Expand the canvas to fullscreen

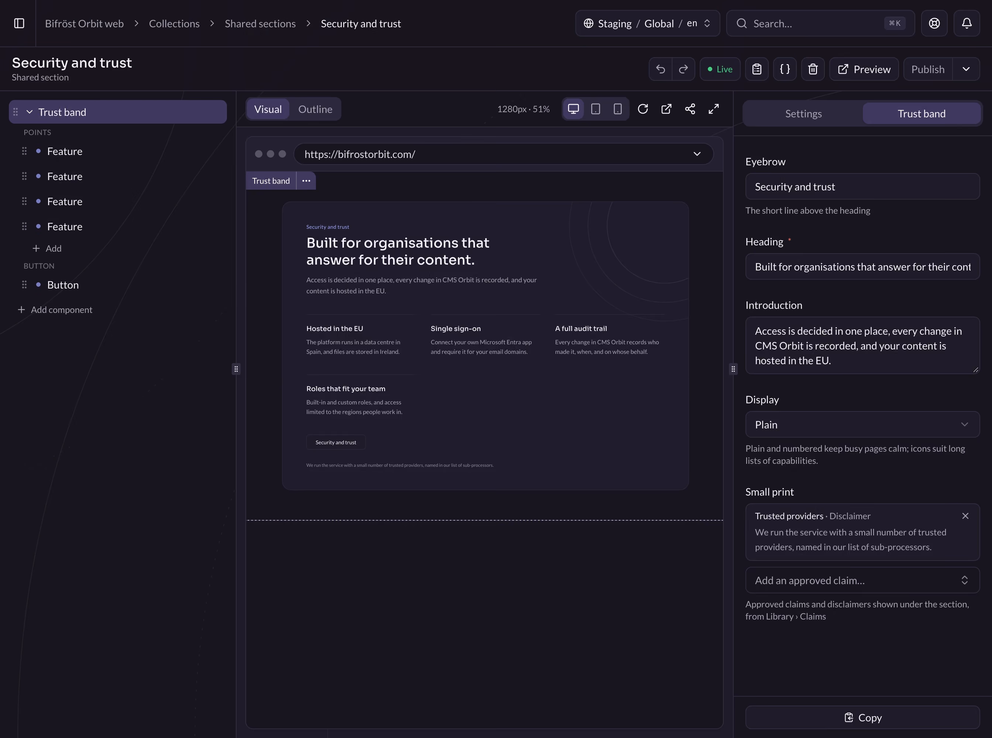(x=714, y=109)
